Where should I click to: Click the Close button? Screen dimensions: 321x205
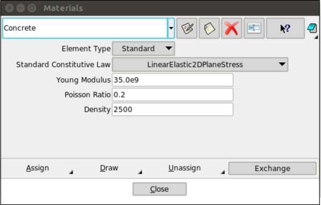pos(159,189)
